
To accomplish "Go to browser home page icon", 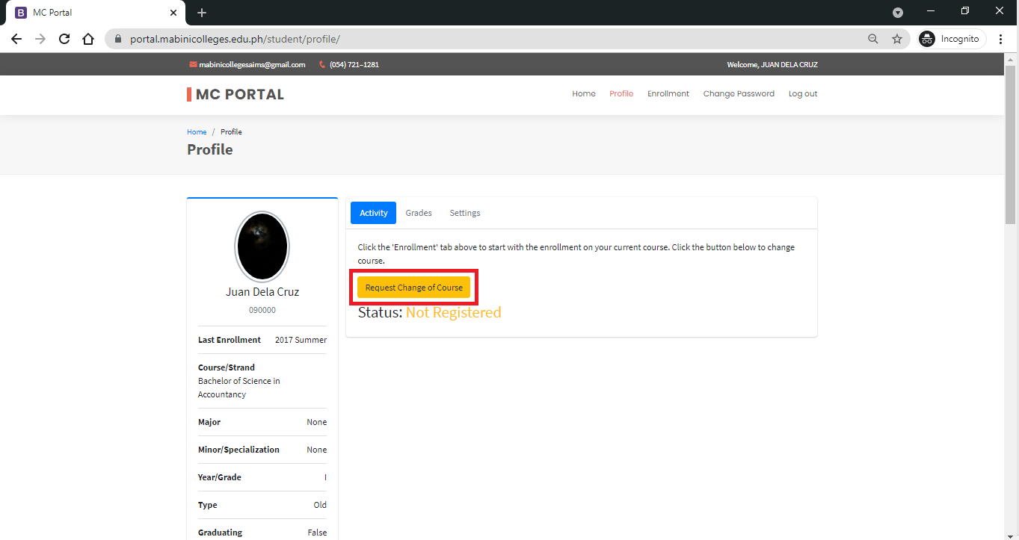I will tap(88, 39).
